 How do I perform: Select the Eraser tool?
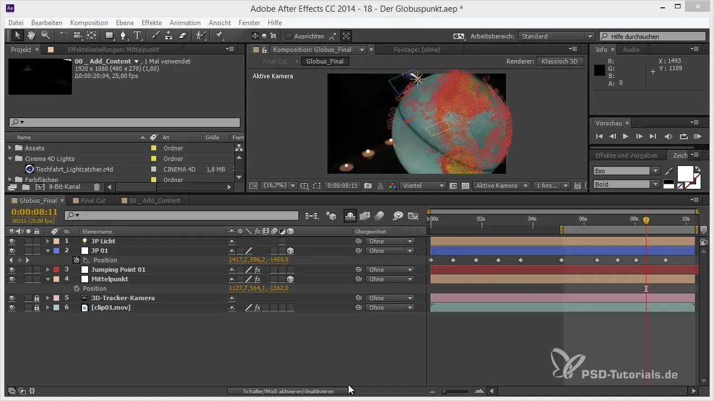(183, 36)
